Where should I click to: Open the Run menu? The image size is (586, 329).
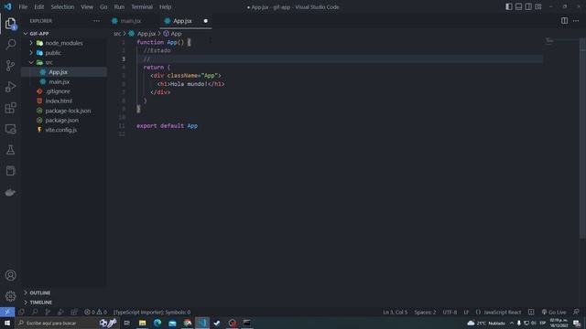coord(119,6)
